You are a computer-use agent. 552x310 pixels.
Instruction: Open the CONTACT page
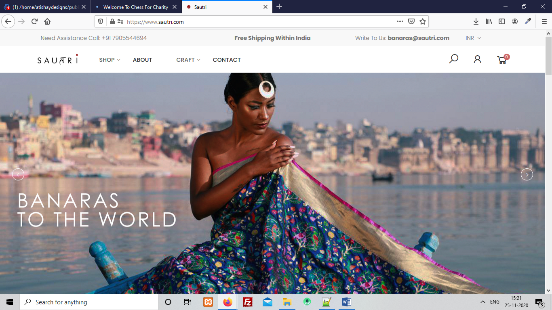[x=227, y=60]
